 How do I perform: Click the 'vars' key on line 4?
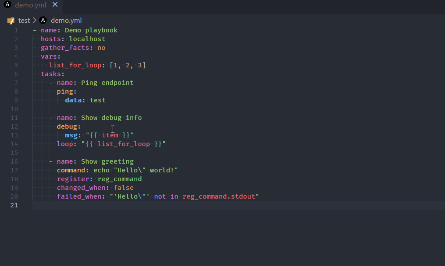pyautogui.click(x=49, y=56)
